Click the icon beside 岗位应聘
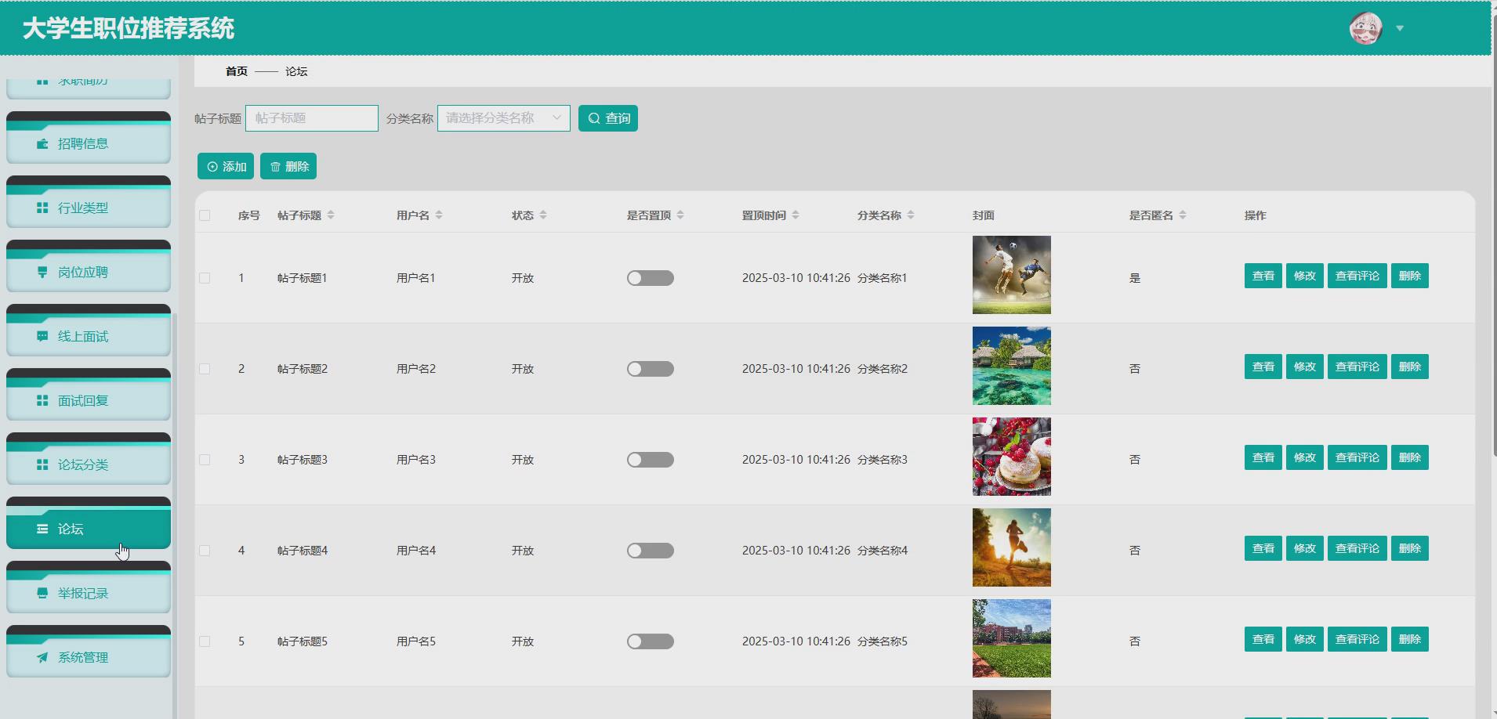This screenshot has height=719, width=1497. [x=42, y=273]
